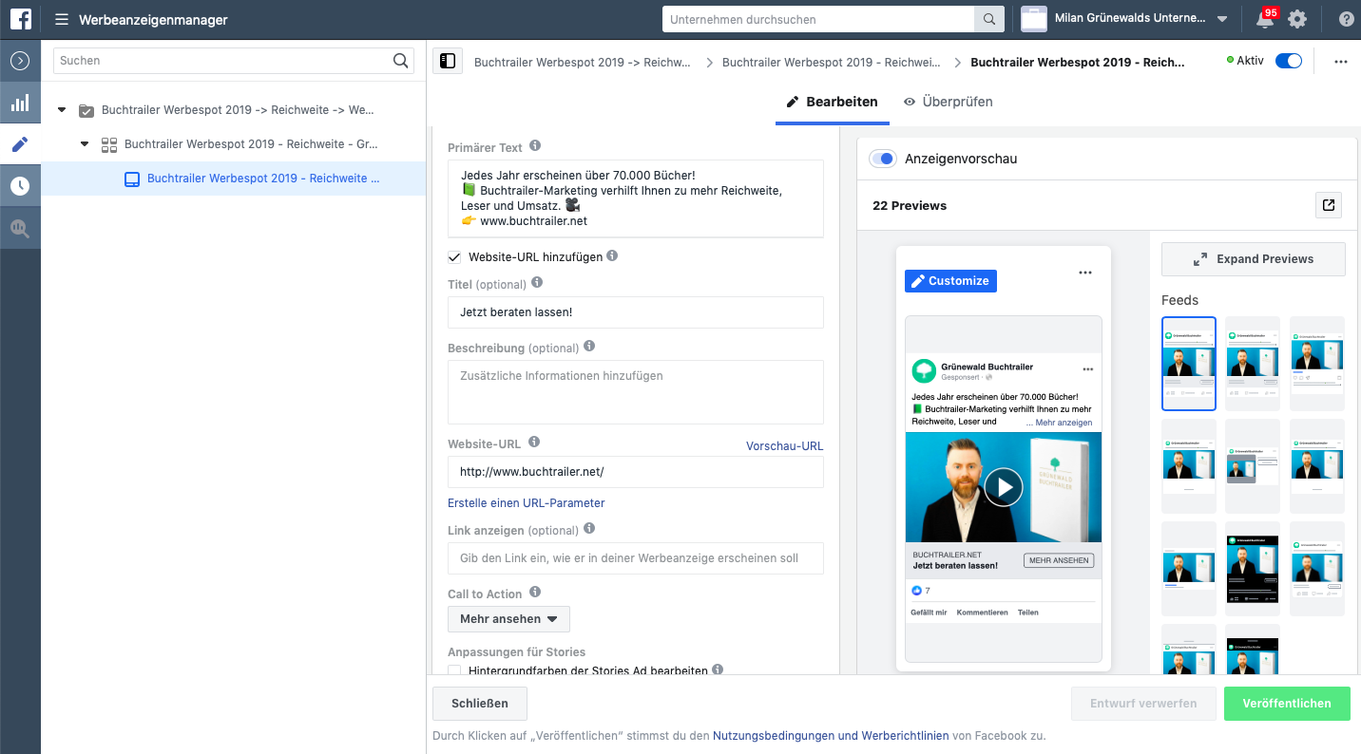This screenshot has width=1361, height=754.
Task: Open preview in new window icon
Action: point(1329,205)
